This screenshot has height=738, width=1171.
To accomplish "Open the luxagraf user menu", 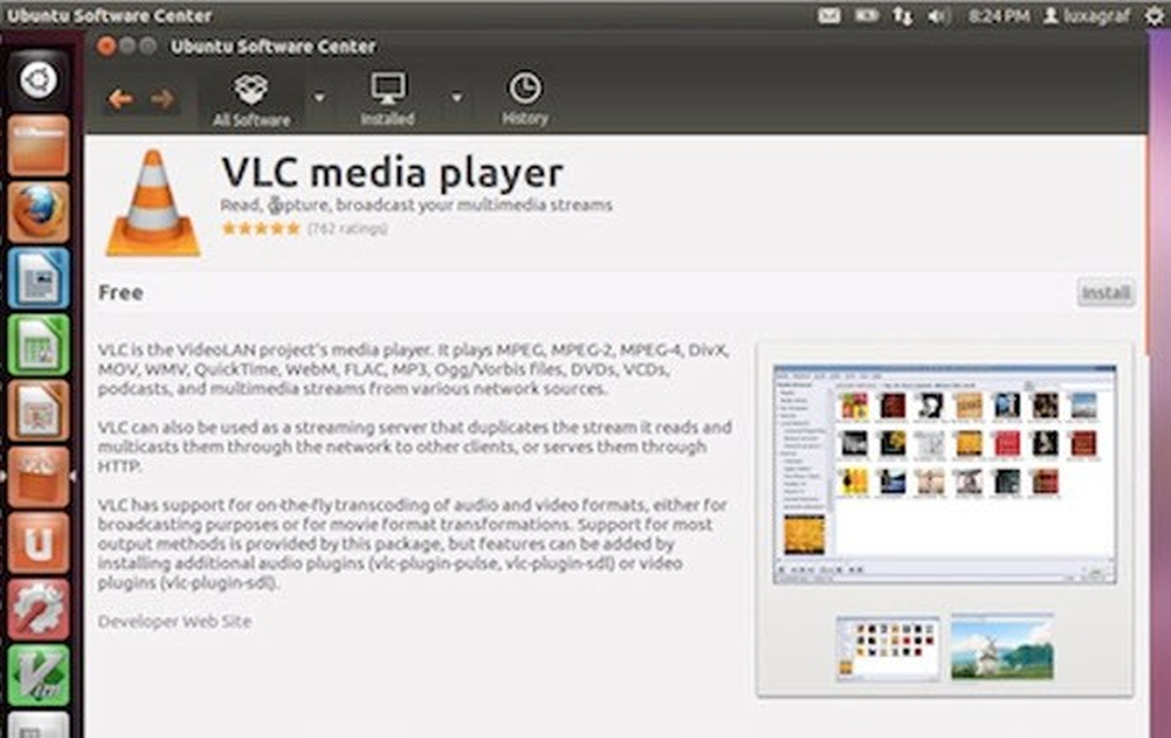I will 1086,16.
